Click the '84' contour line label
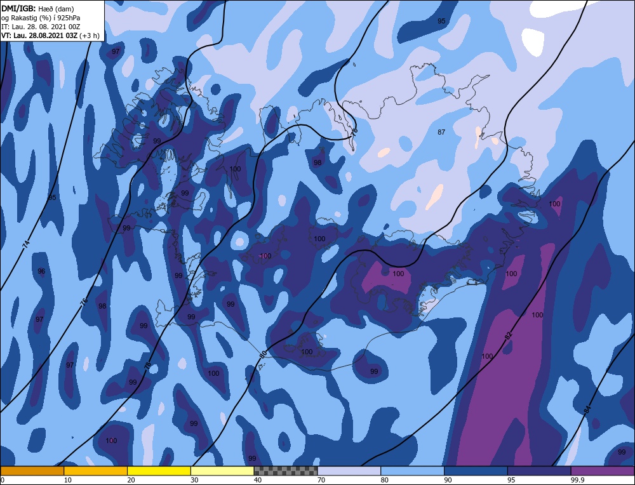635x485 pixels. pyautogui.click(x=587, y=409)
